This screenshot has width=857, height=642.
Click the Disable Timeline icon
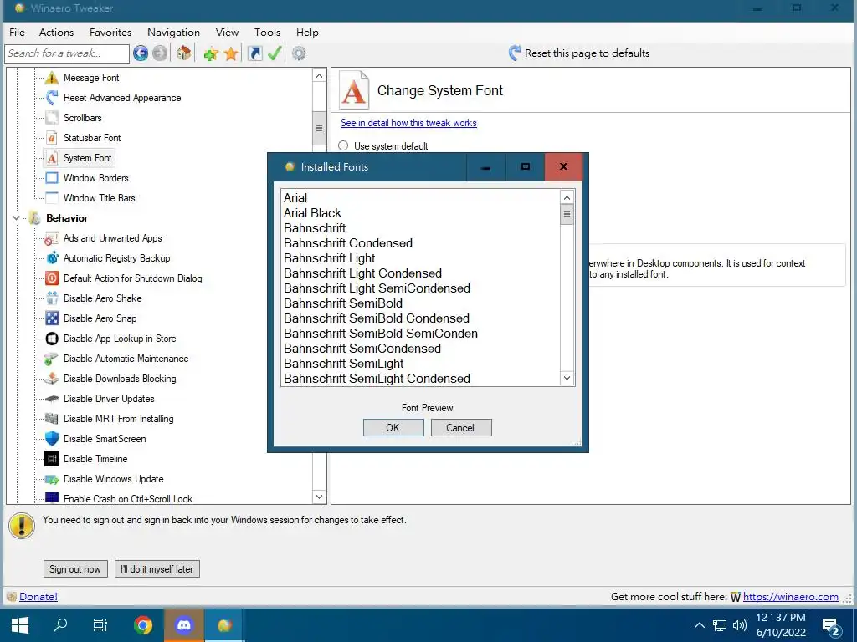[52, 459]
